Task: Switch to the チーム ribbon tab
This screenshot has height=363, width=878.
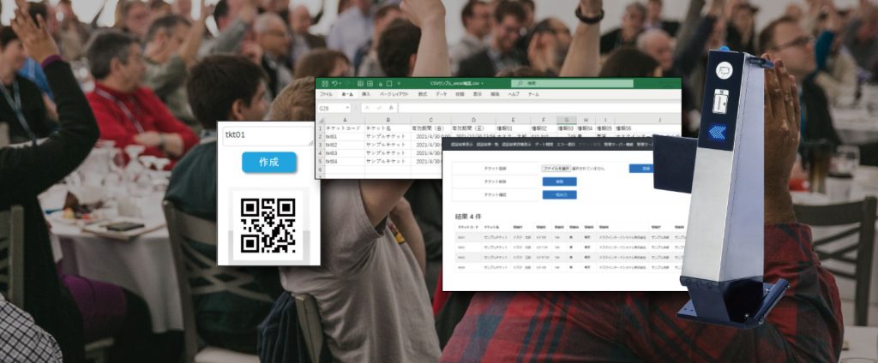Action: pyautogui.click(x=533, y=94)
